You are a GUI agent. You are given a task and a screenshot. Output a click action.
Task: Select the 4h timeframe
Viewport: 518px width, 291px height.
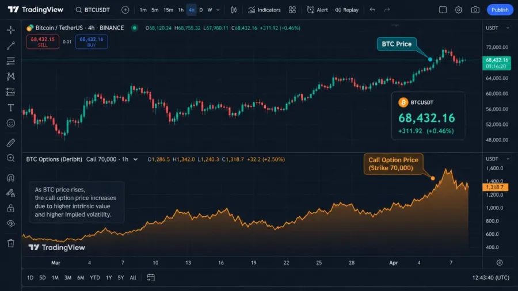tap(191, 10)
